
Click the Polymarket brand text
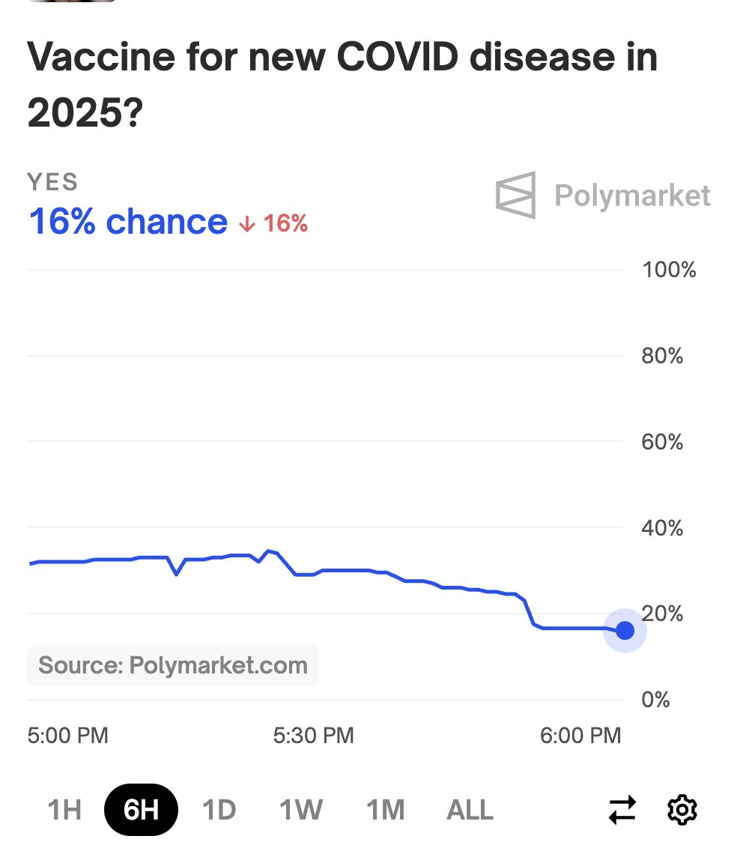coord(632,195)
